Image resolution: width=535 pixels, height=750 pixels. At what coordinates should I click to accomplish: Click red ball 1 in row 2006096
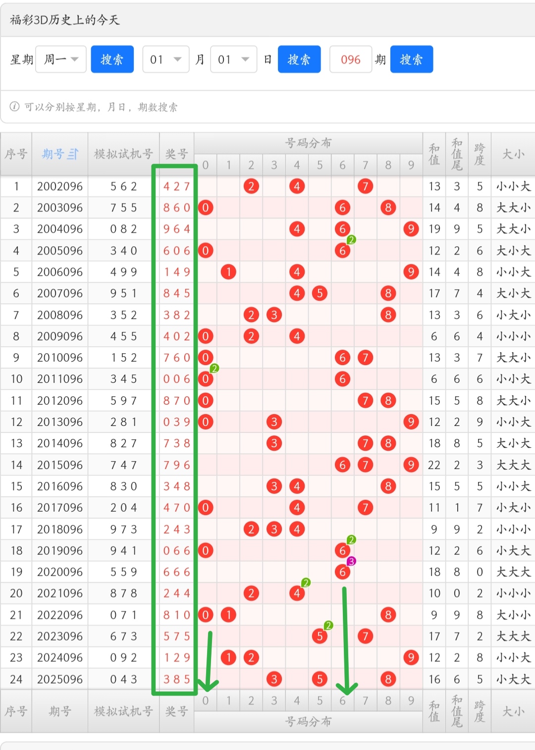pyautogui.click(x=228, y=272)
